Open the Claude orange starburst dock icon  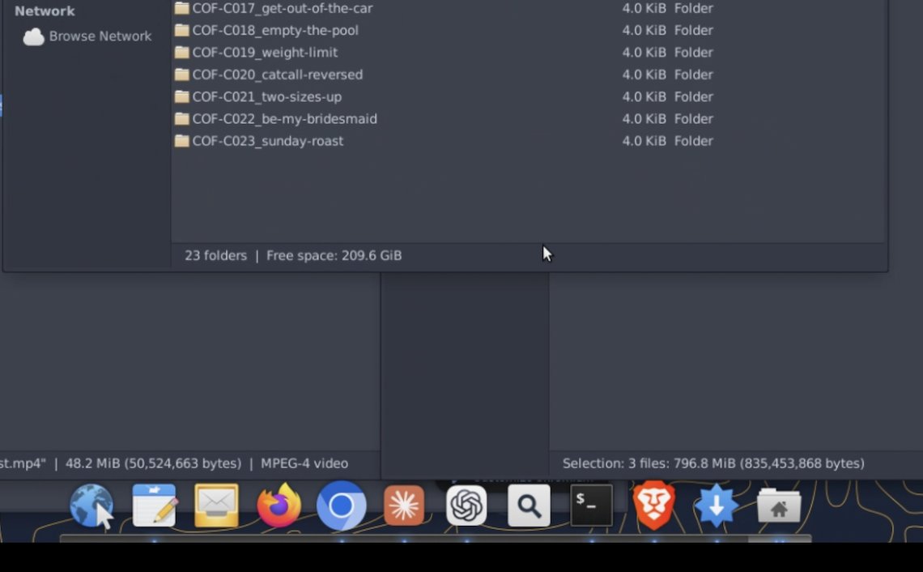point(404,506)
